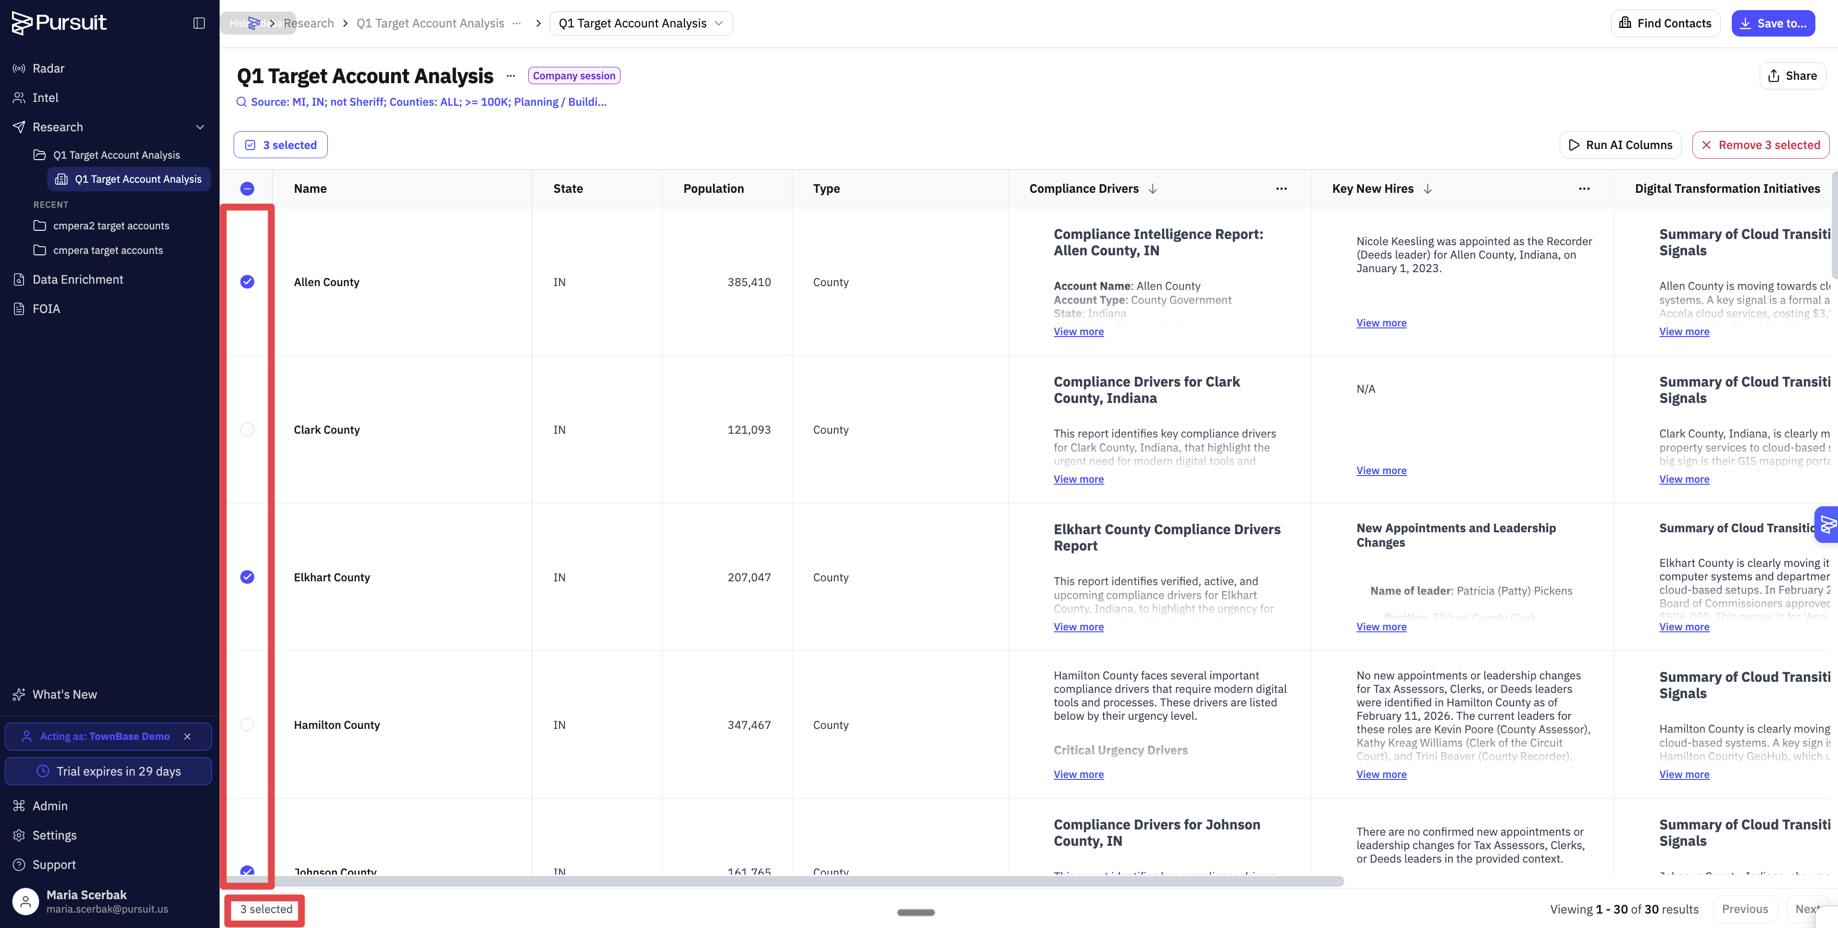
Task: Open the Save to... dropdown button
Action: pos(1773,23)
